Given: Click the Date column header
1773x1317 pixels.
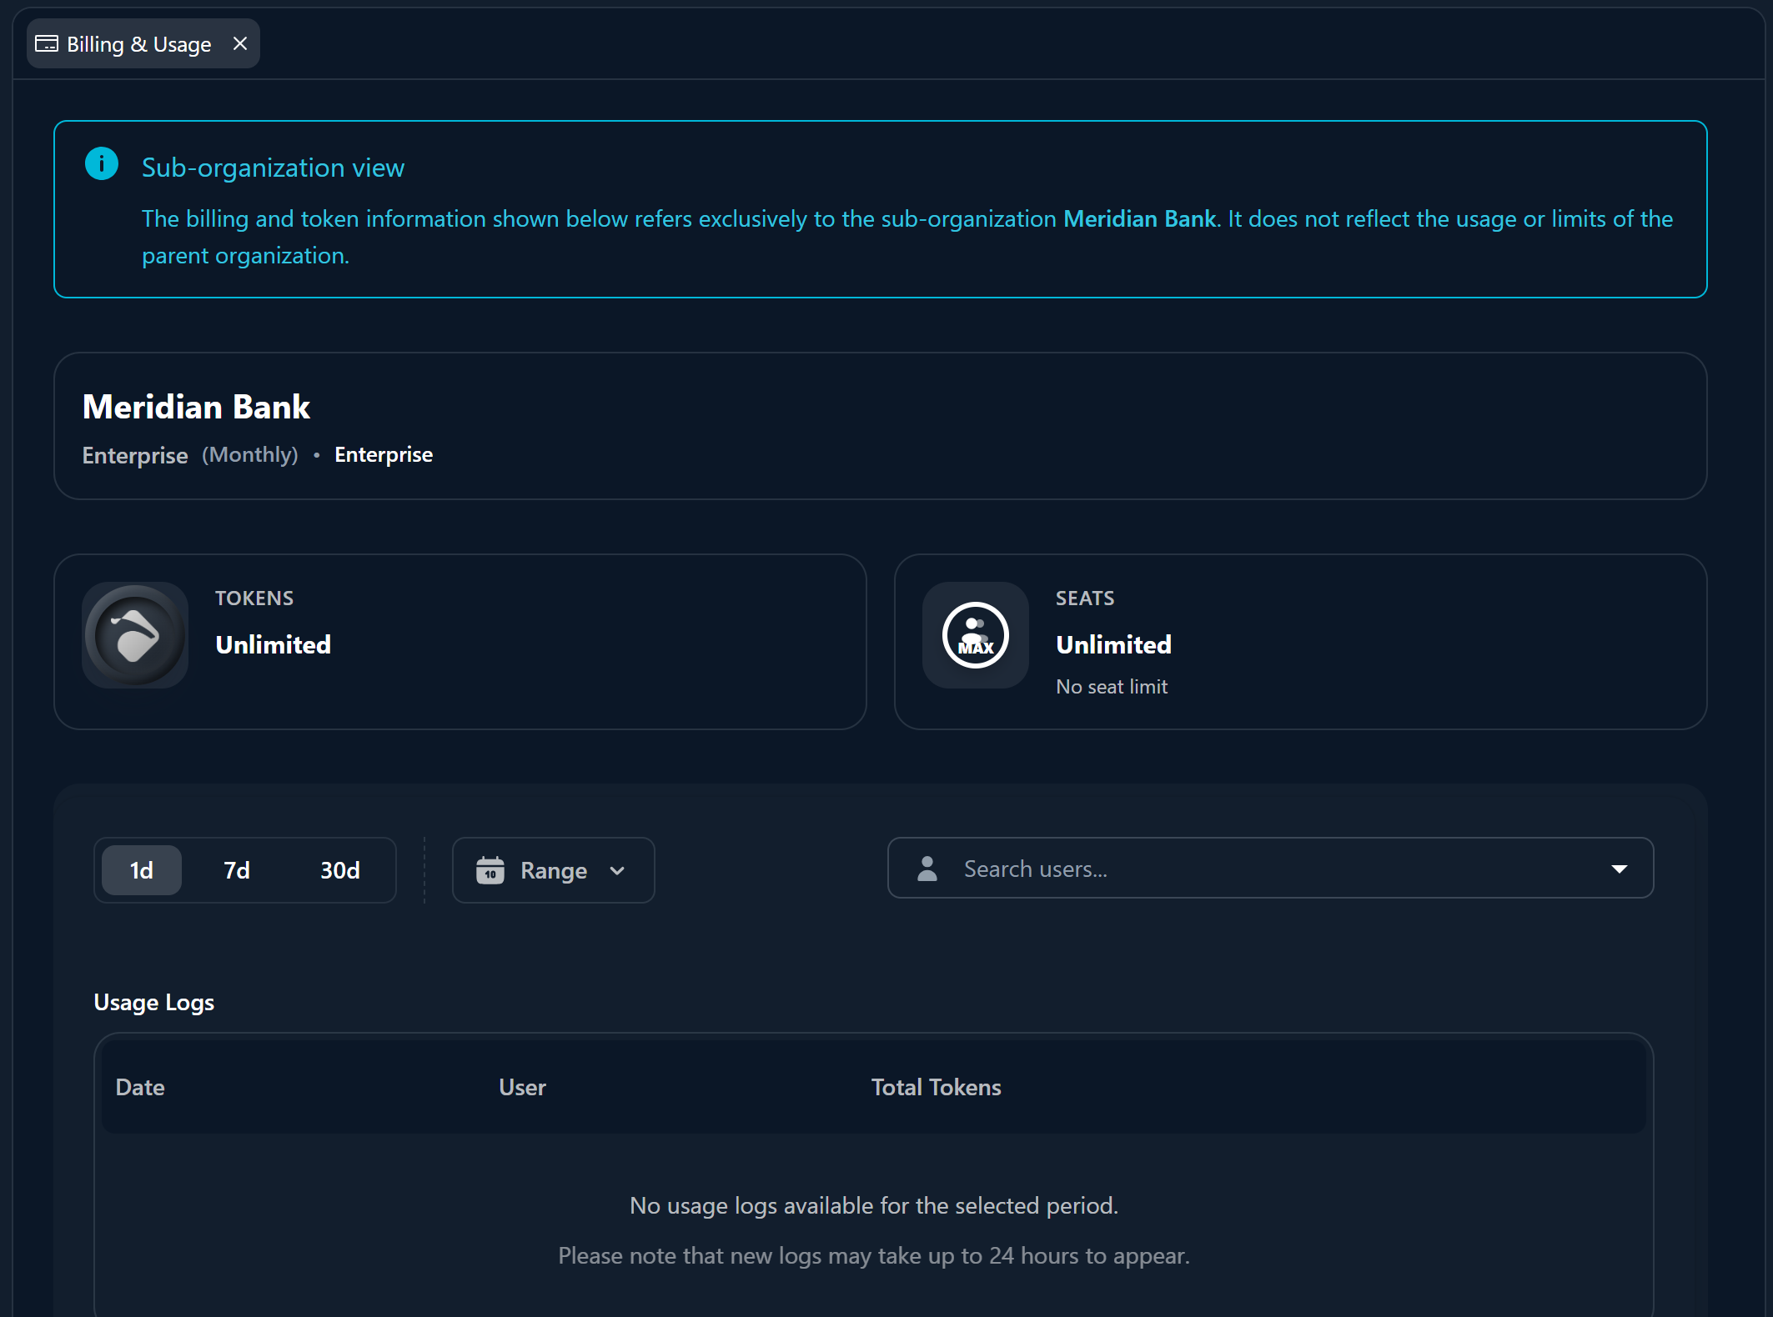Looking at the screenshot, I should pyautogui.click(x=140, y=1087).
